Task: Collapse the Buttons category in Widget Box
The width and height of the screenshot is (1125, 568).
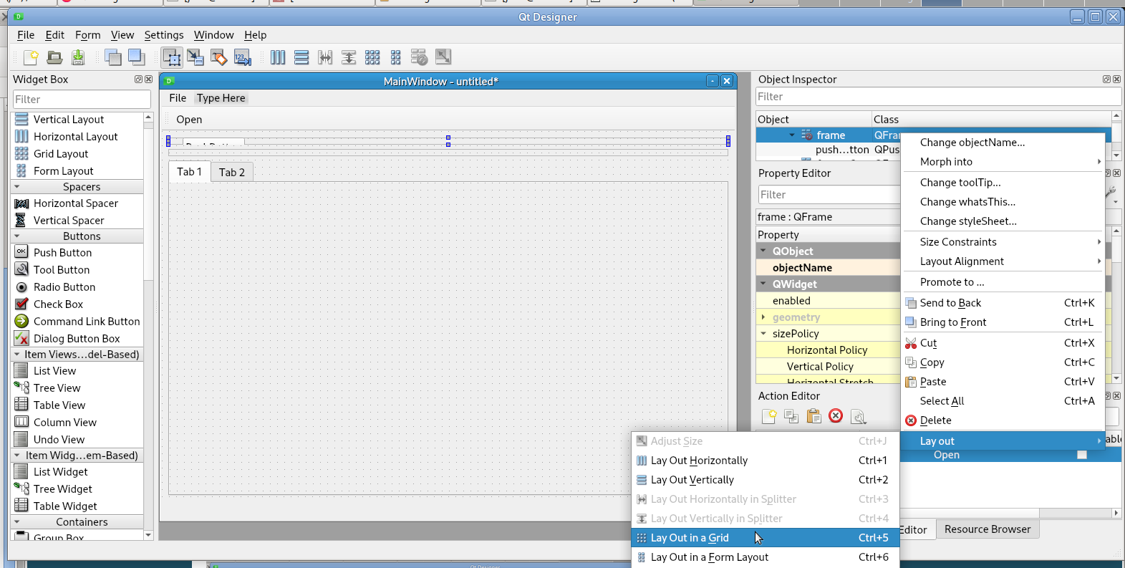Action: coord(17,236)
